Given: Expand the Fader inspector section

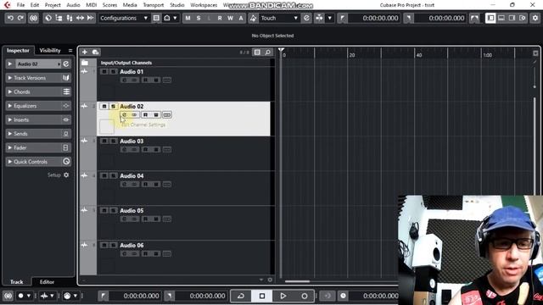Looking at the screenshot, I should (38, 147).
